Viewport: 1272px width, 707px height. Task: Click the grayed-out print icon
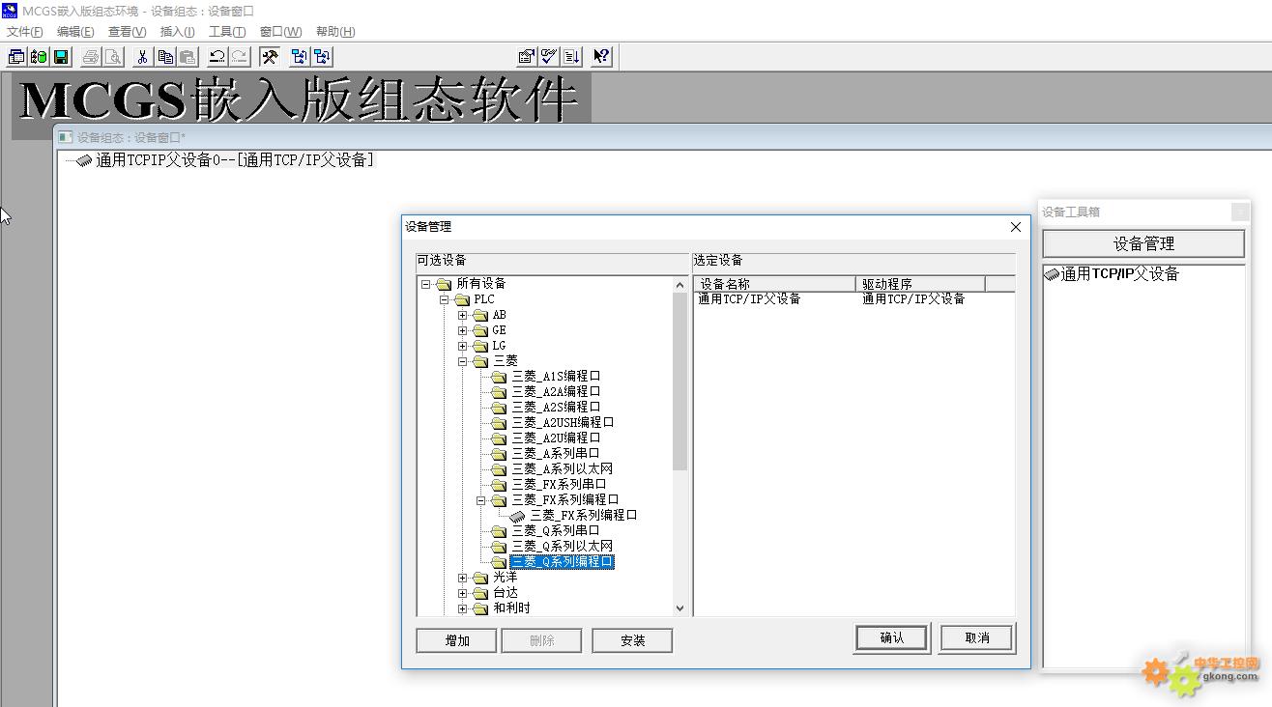pos(91,57)
